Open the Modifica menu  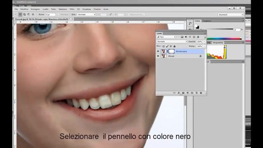pos(24,9)
